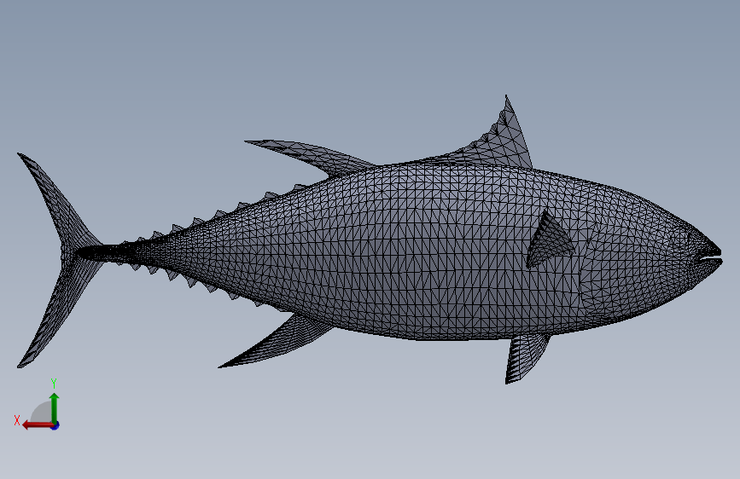Click the red X axis arrow on the triad
Image resolution: width=740 pixels, height=479 pixels.
click(x=38, y=425)
